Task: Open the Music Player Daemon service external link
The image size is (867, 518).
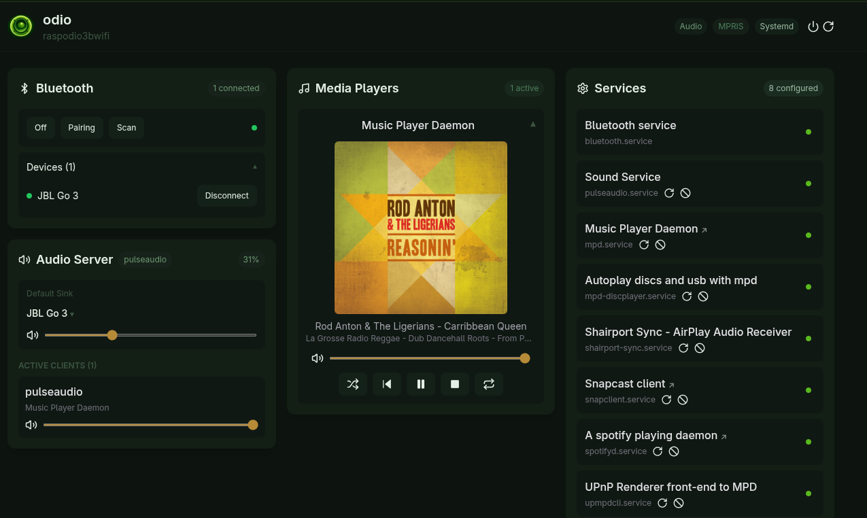Action: click(x=704, y=230)
